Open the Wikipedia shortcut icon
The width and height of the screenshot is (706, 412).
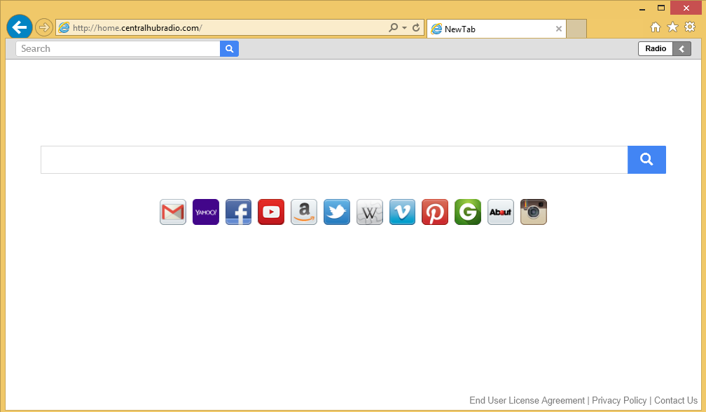[x=370, y=212]
